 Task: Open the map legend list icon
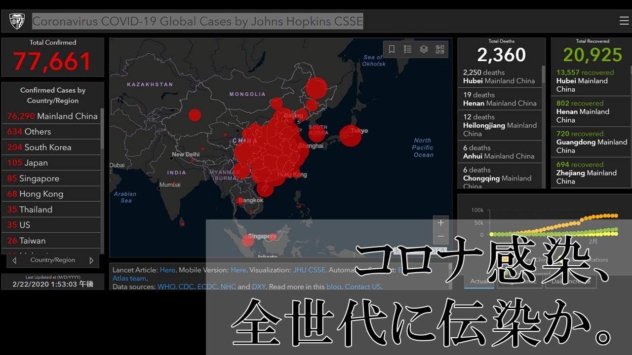(x=408, y=49)
